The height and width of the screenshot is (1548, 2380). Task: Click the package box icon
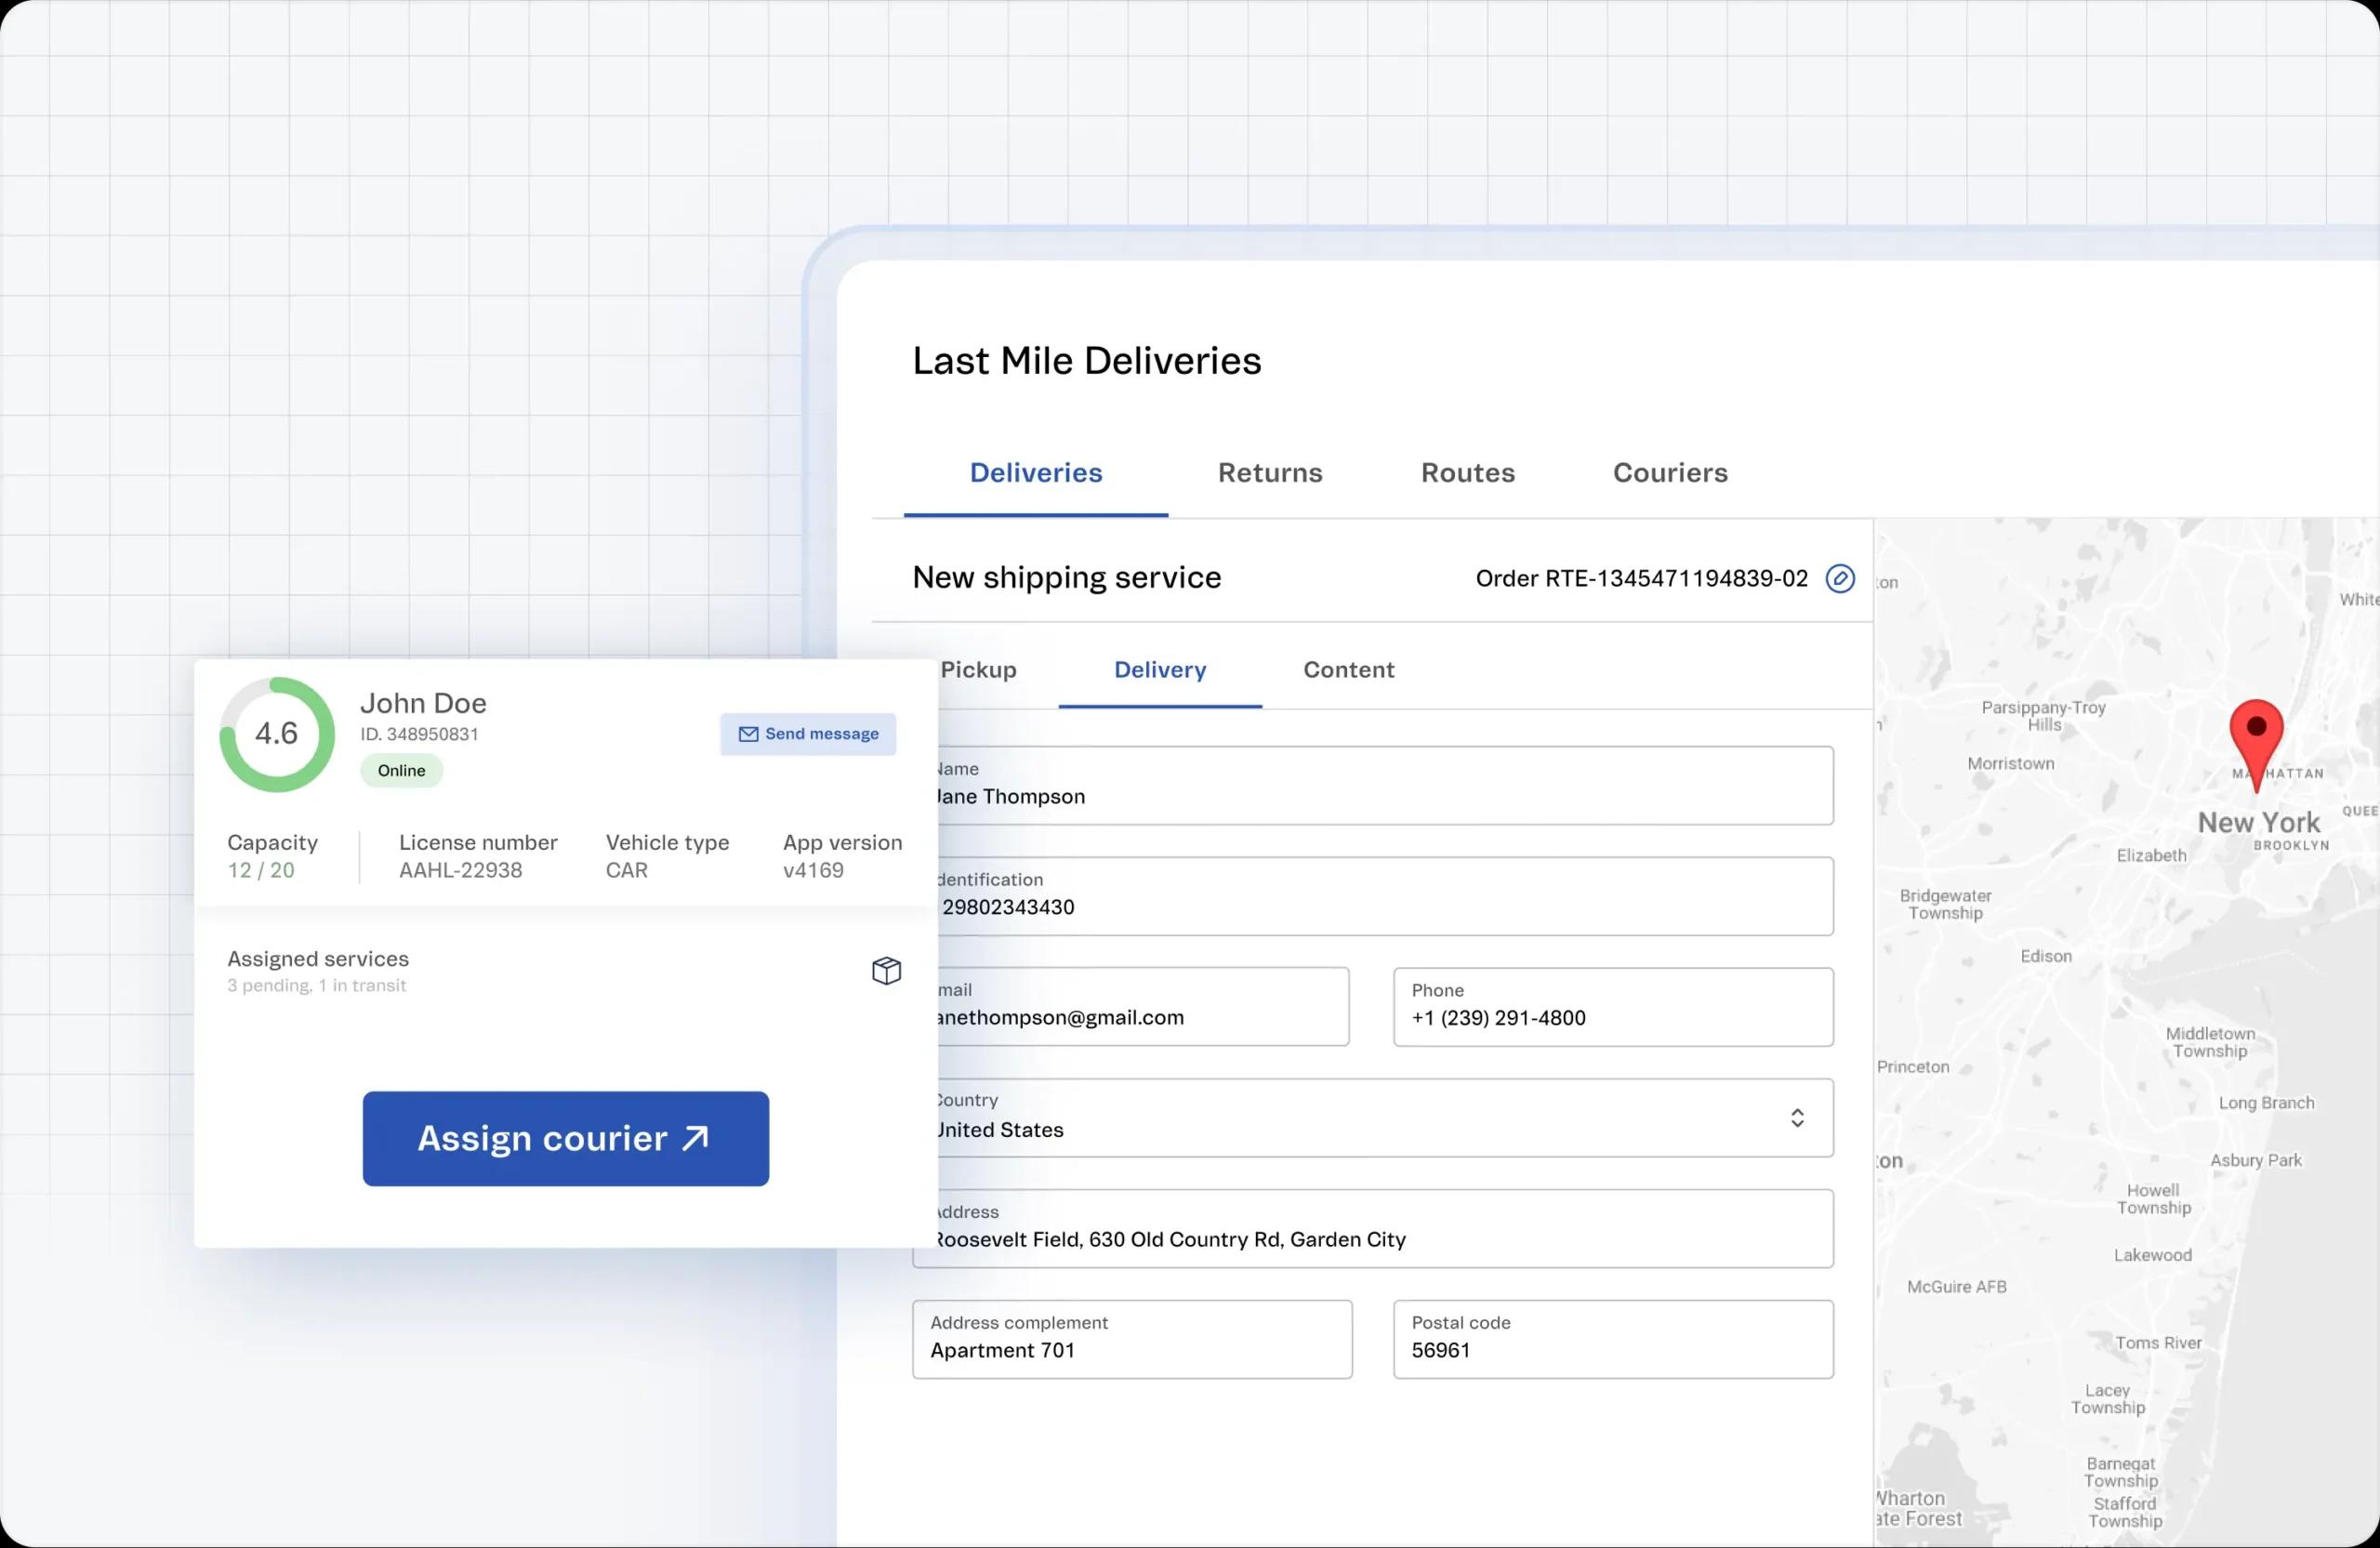pos(886,970)
